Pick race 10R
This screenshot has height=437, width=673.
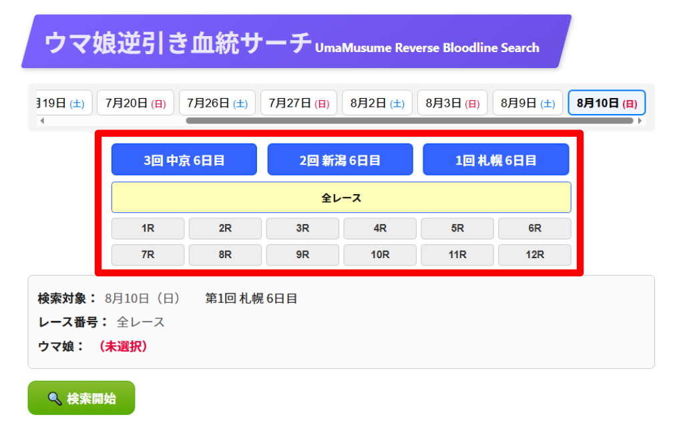click(380, 255)
